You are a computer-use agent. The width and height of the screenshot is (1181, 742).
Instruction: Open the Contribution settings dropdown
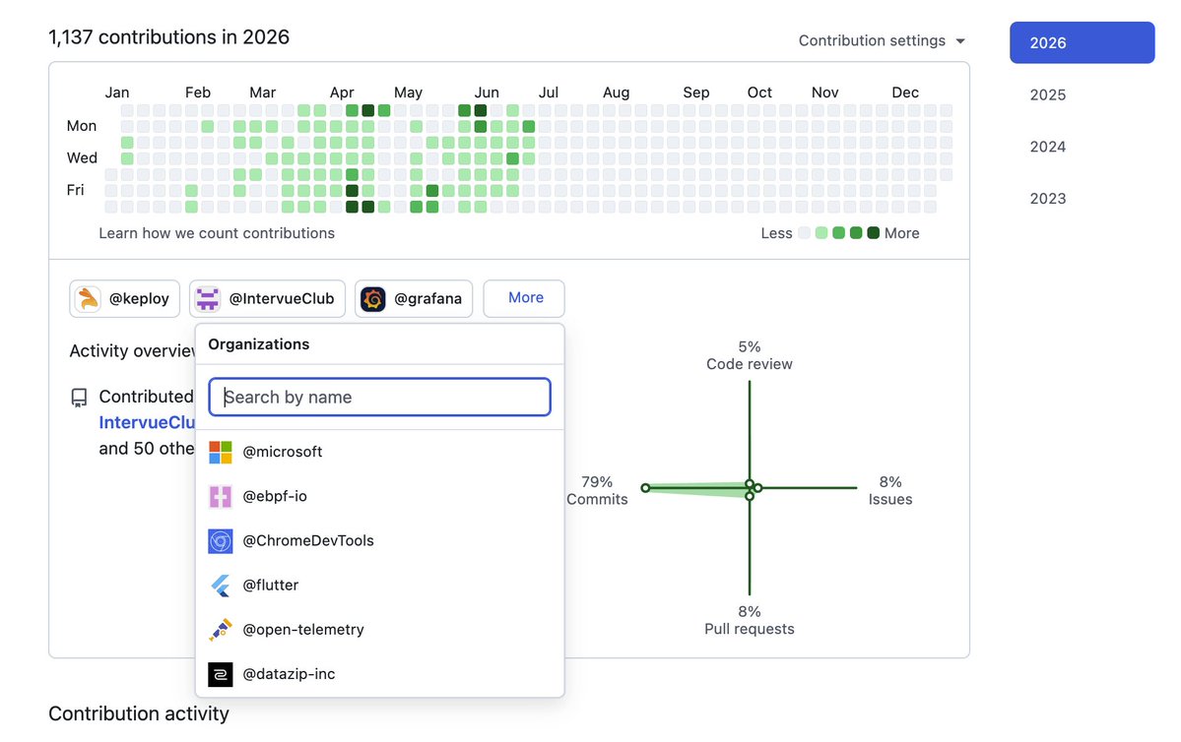coord(882,40)
